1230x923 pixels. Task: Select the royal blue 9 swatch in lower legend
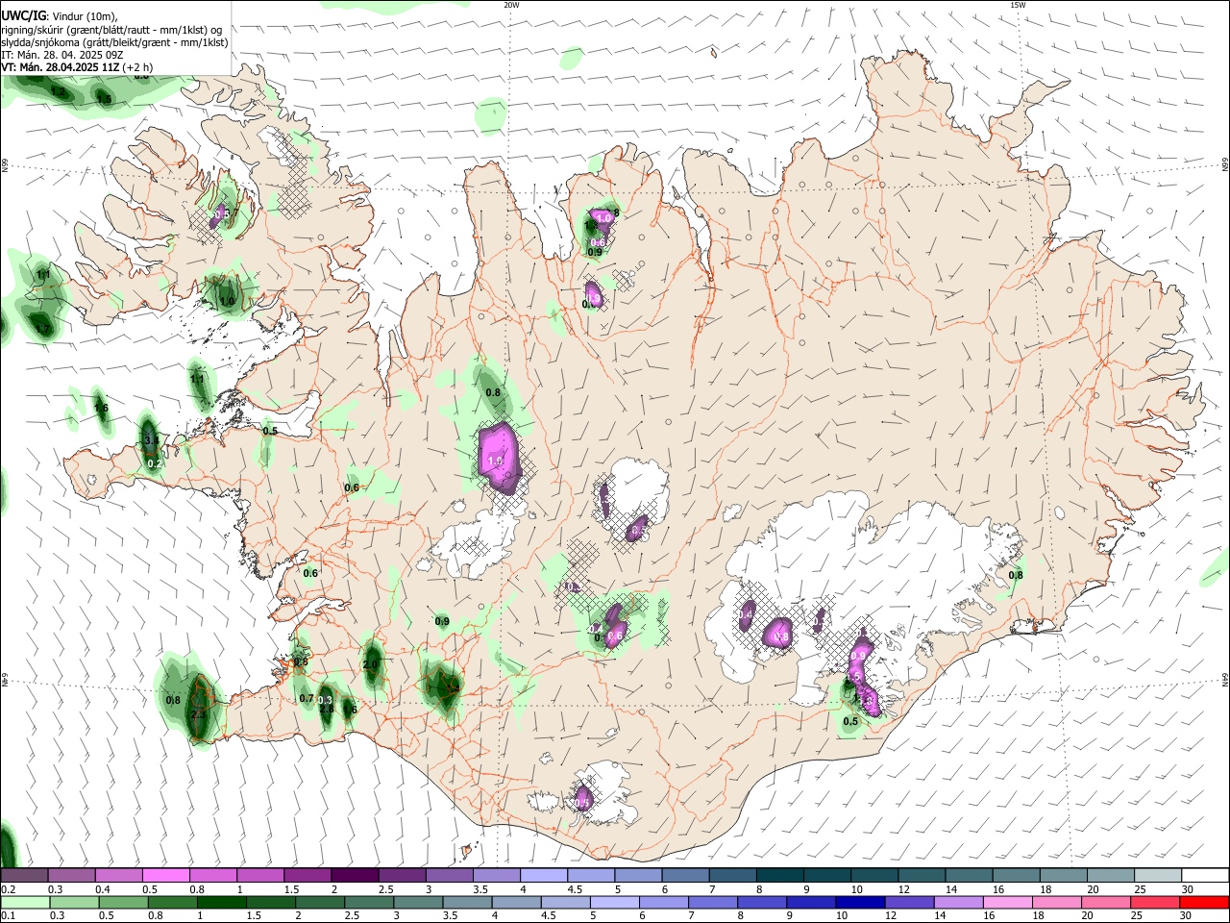812,902
